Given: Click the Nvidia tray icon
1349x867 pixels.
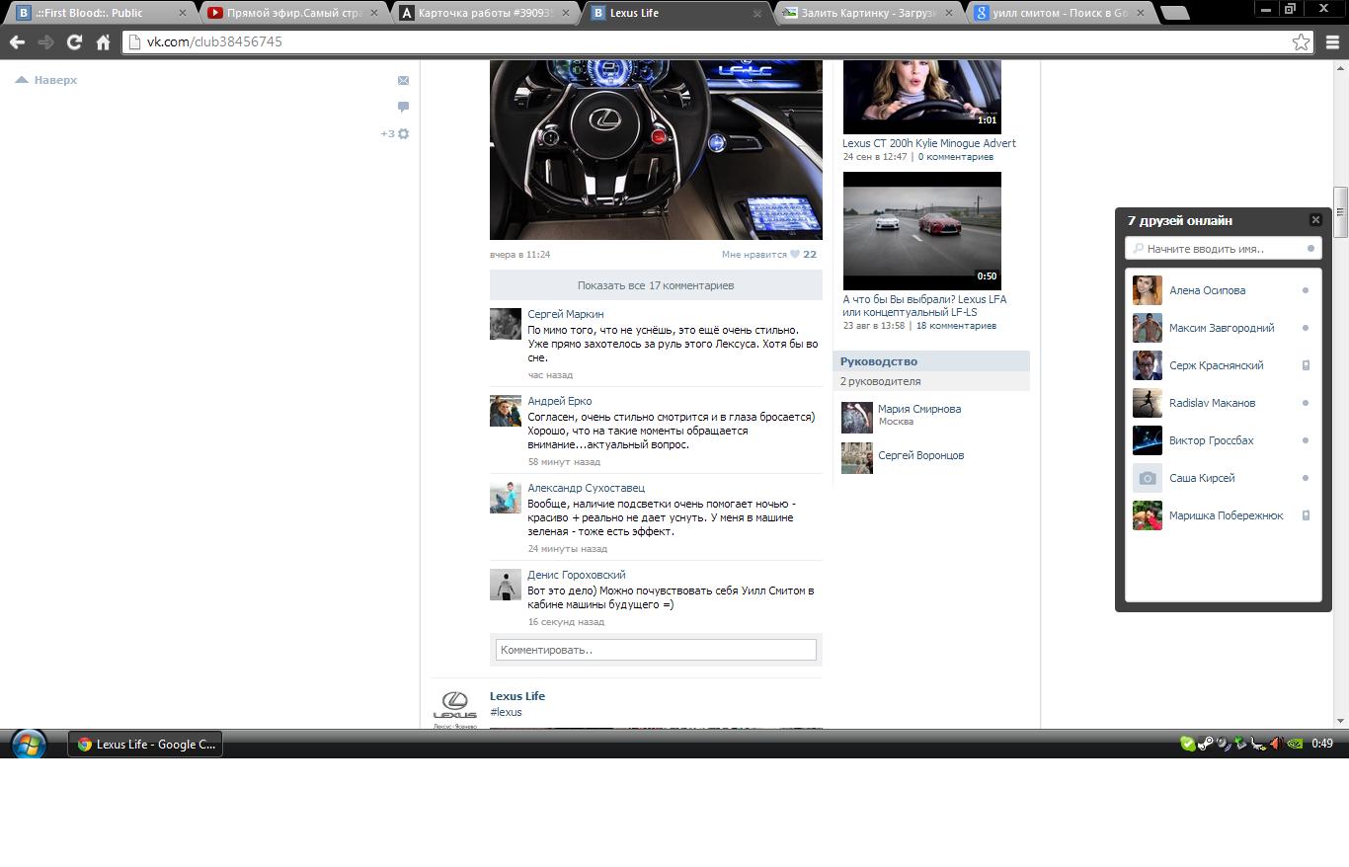Looking at the screenshot, I should click(1295, 744).
